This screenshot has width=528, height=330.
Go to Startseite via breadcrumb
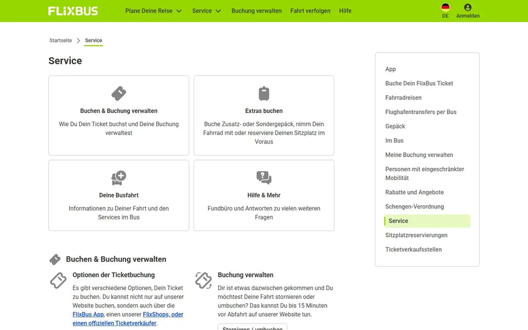pos(61,40)
